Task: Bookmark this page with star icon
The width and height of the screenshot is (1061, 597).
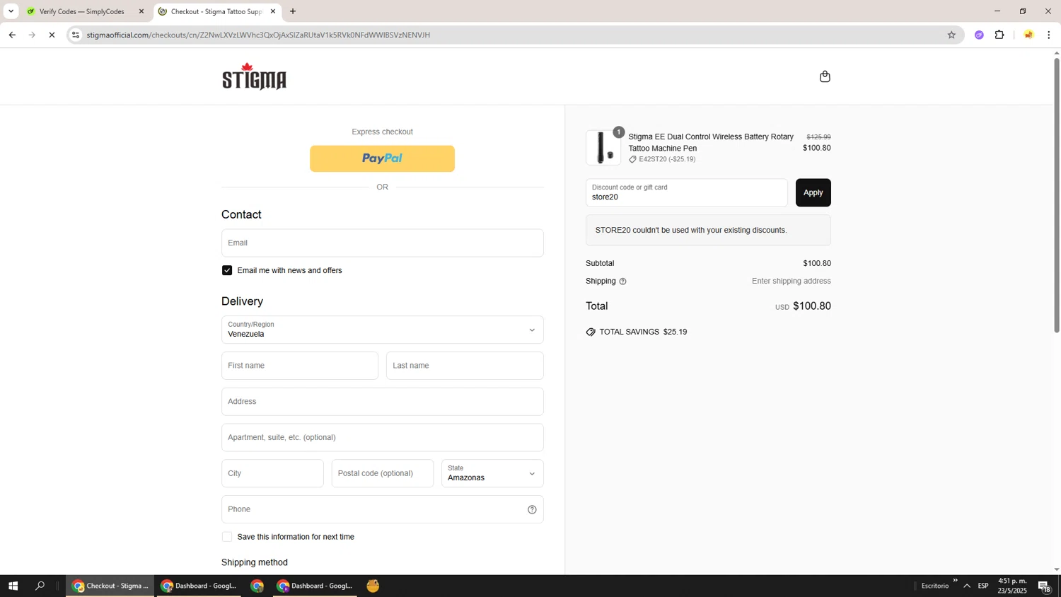Action: pyautogui.click(x=951, y=35)
